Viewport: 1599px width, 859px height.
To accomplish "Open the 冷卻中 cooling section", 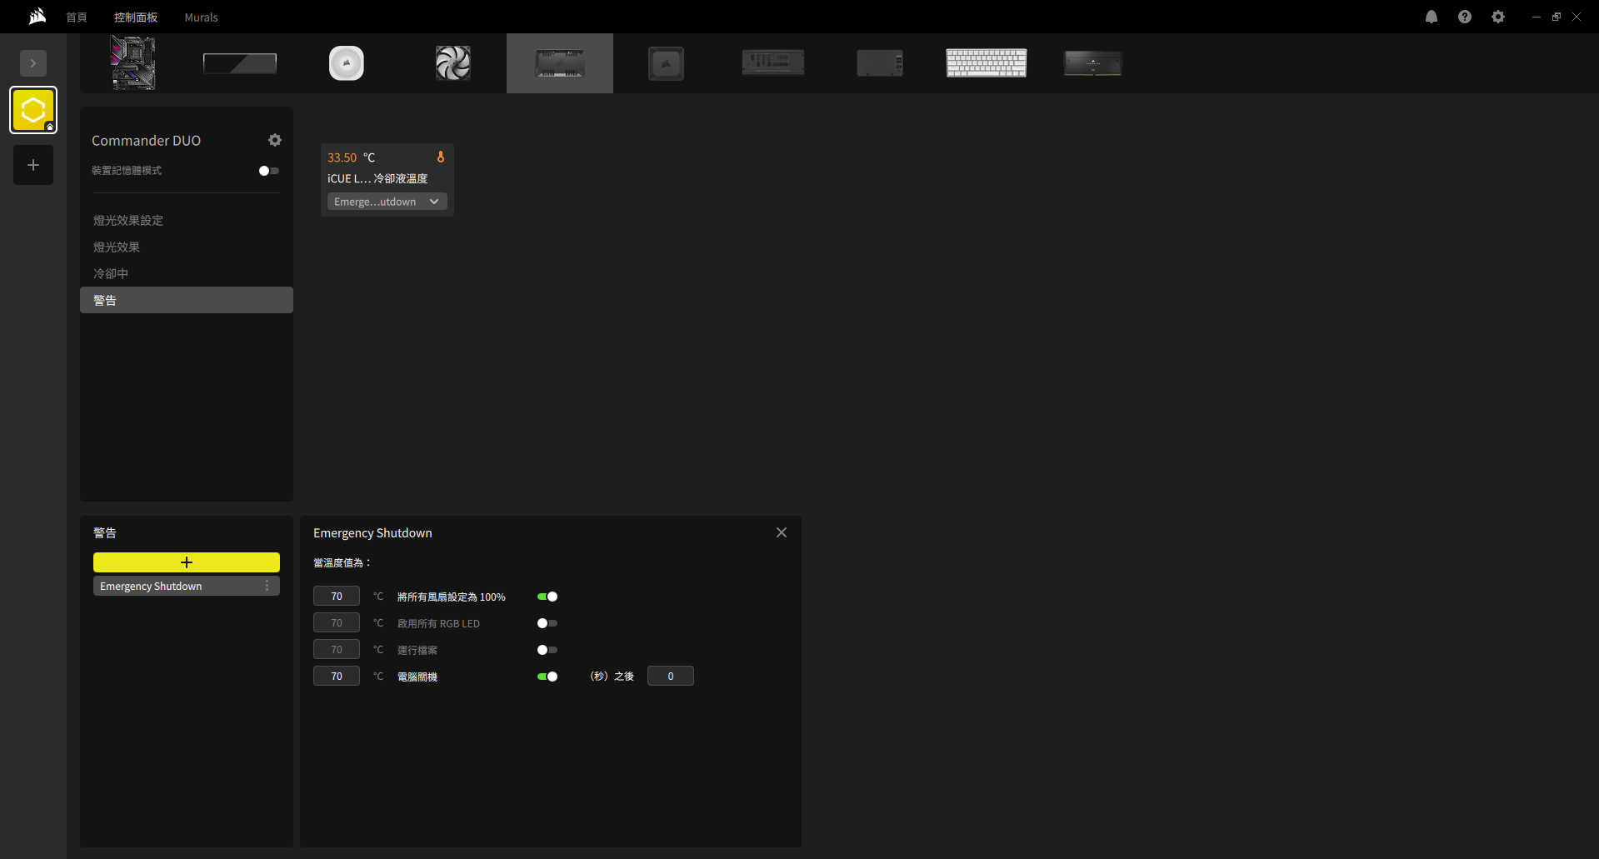I will (x=111, y=273).
